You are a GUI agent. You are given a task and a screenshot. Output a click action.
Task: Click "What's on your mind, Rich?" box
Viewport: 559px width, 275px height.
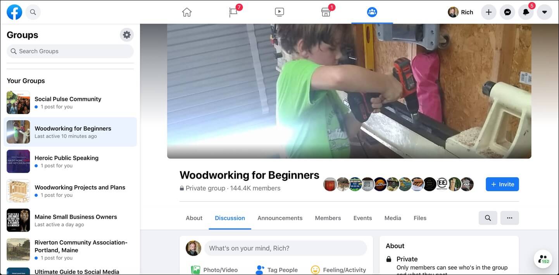pyautogui.click(x=286, y=248)
